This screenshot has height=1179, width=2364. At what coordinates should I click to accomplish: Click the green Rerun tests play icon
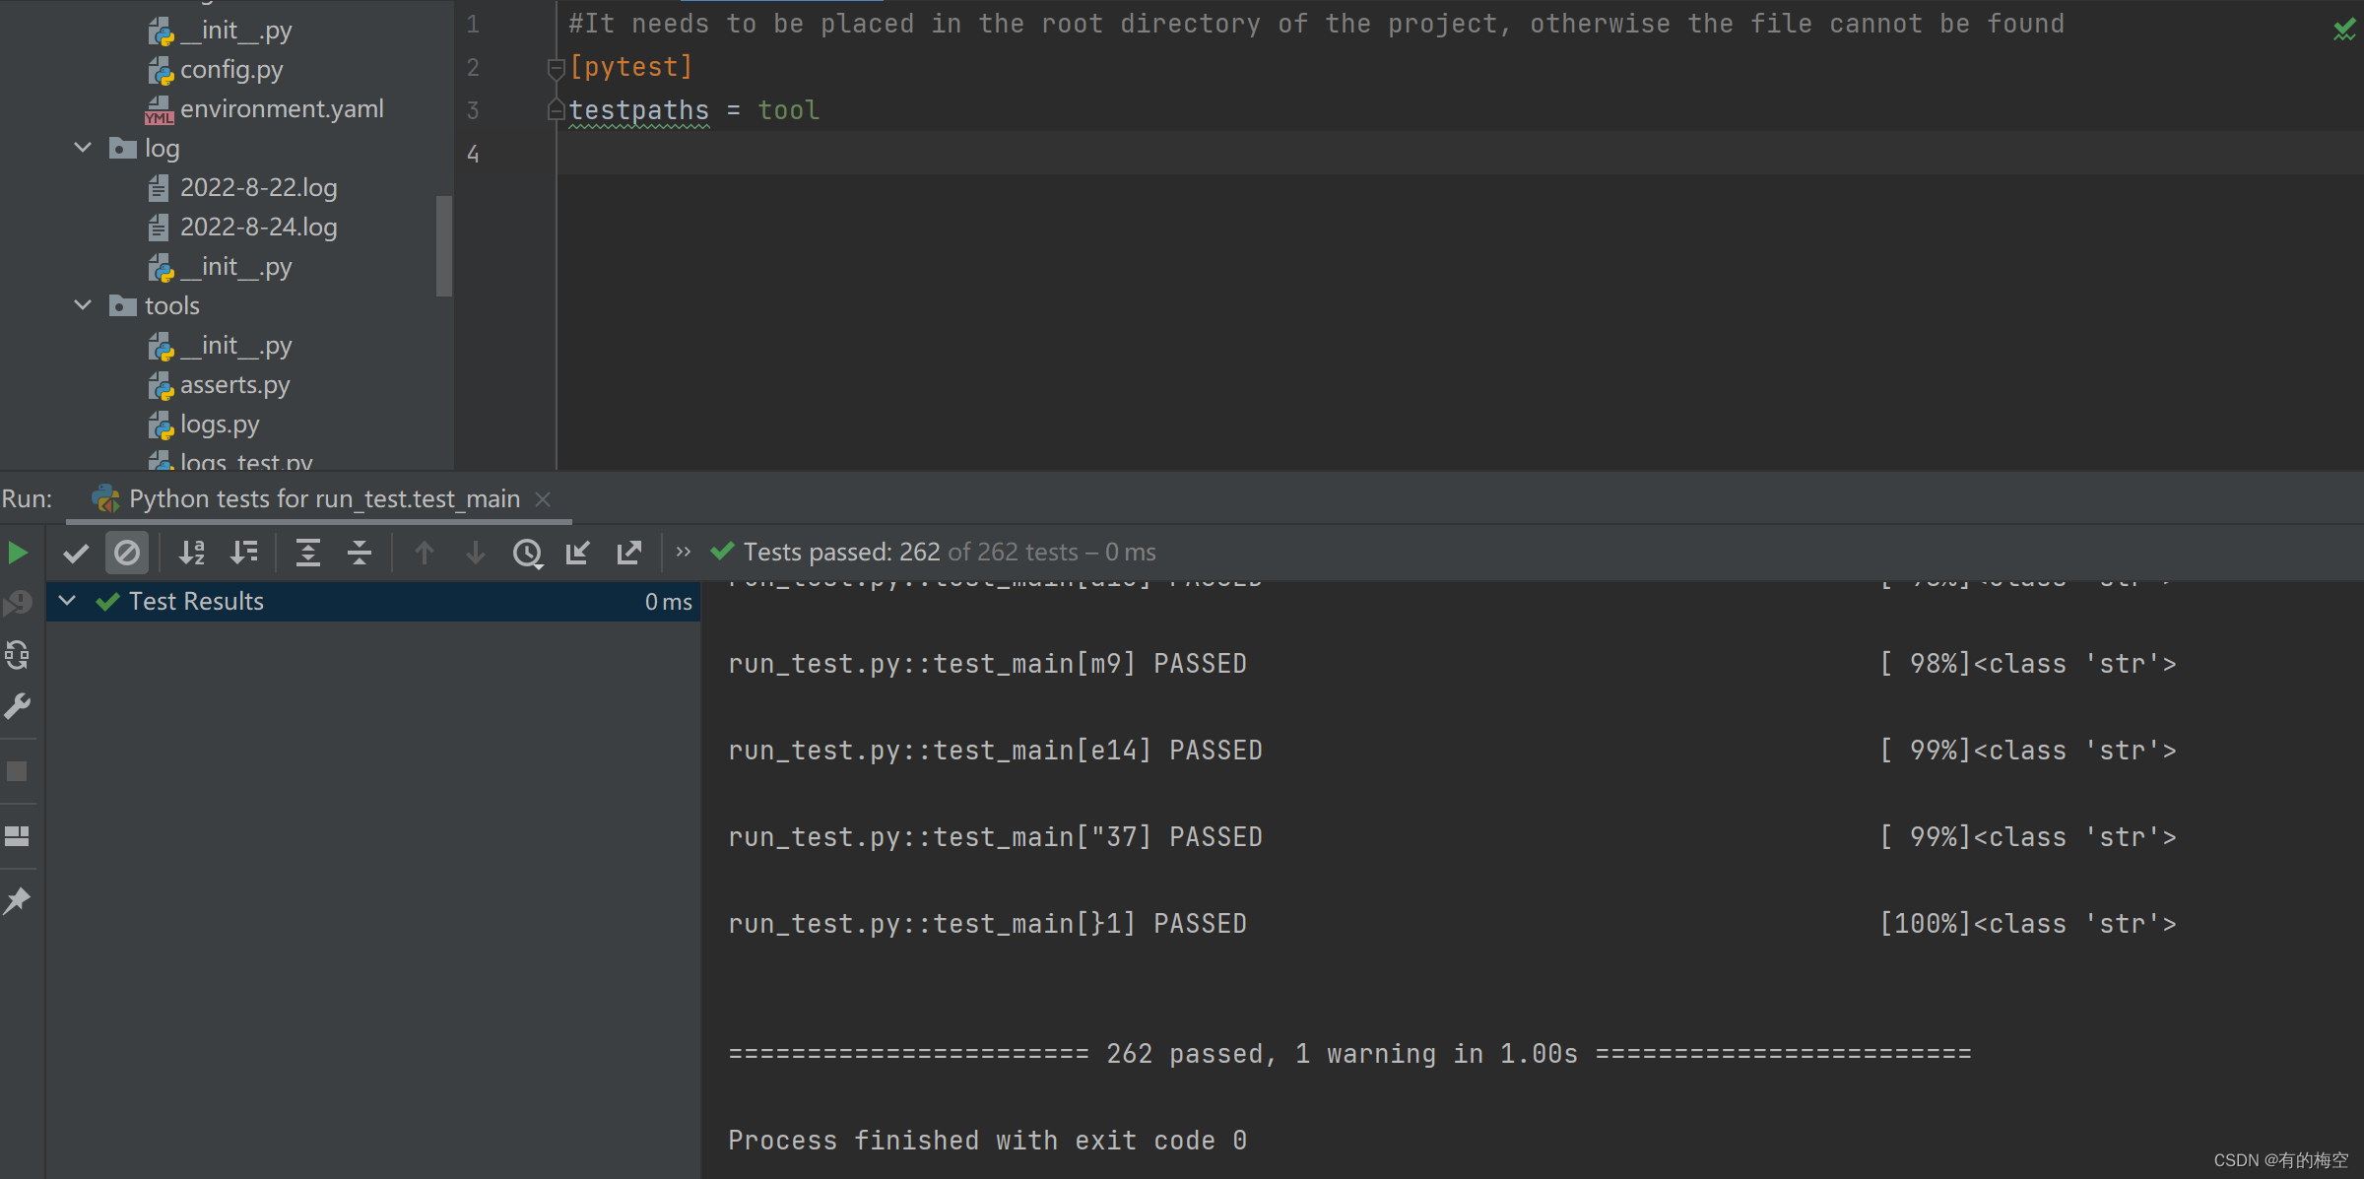point(18,553)
